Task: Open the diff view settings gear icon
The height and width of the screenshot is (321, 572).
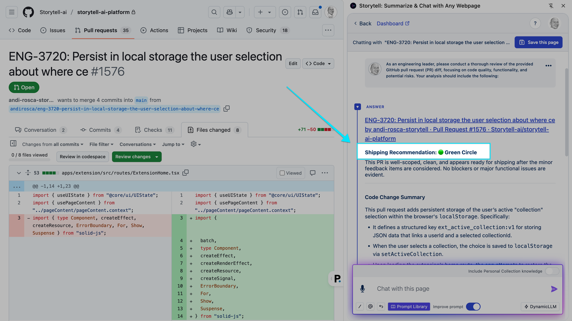Action: [194, 144]
